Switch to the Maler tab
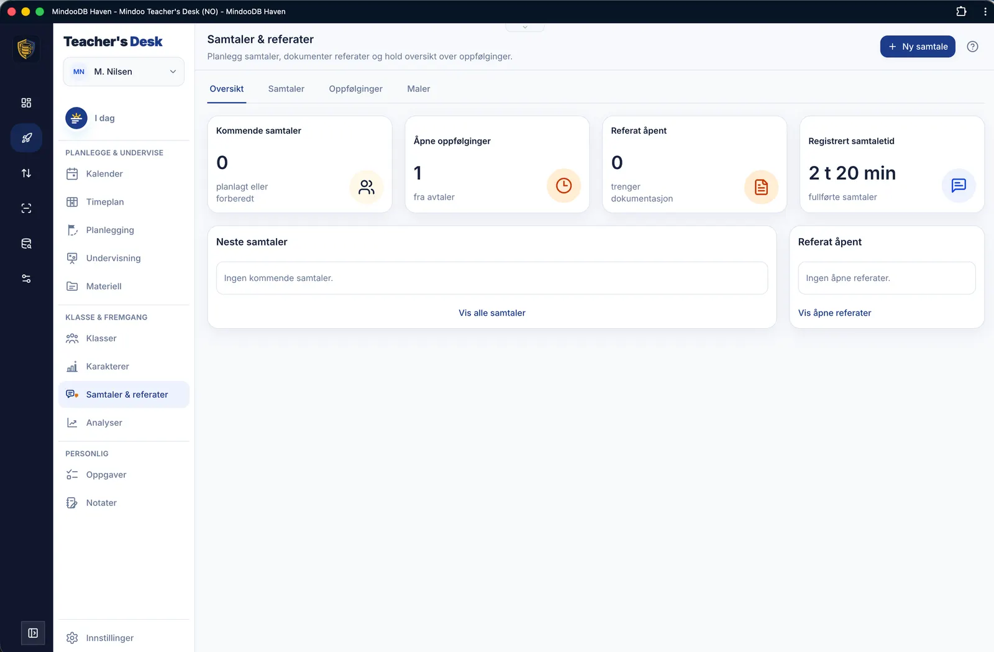Viewport: 994px width, 652px height. click(419, 89)
